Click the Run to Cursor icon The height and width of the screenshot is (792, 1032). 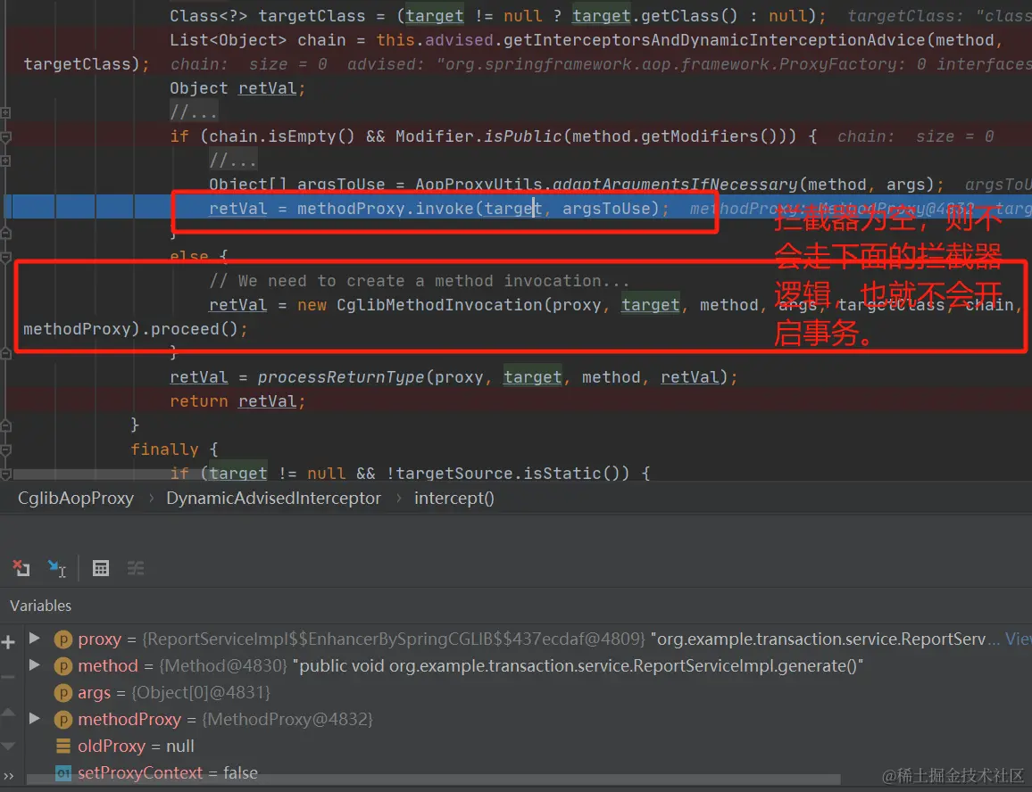57,567
